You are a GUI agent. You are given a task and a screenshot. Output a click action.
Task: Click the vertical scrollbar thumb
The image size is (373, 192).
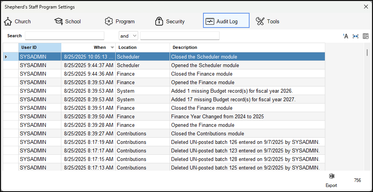tap(367, 53)
